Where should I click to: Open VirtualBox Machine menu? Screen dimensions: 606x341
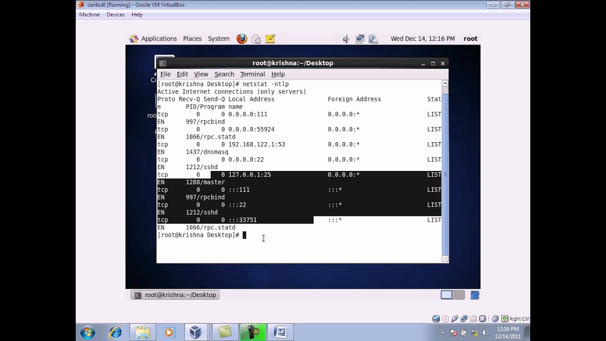pyautogui.click(x=89, y=15)
